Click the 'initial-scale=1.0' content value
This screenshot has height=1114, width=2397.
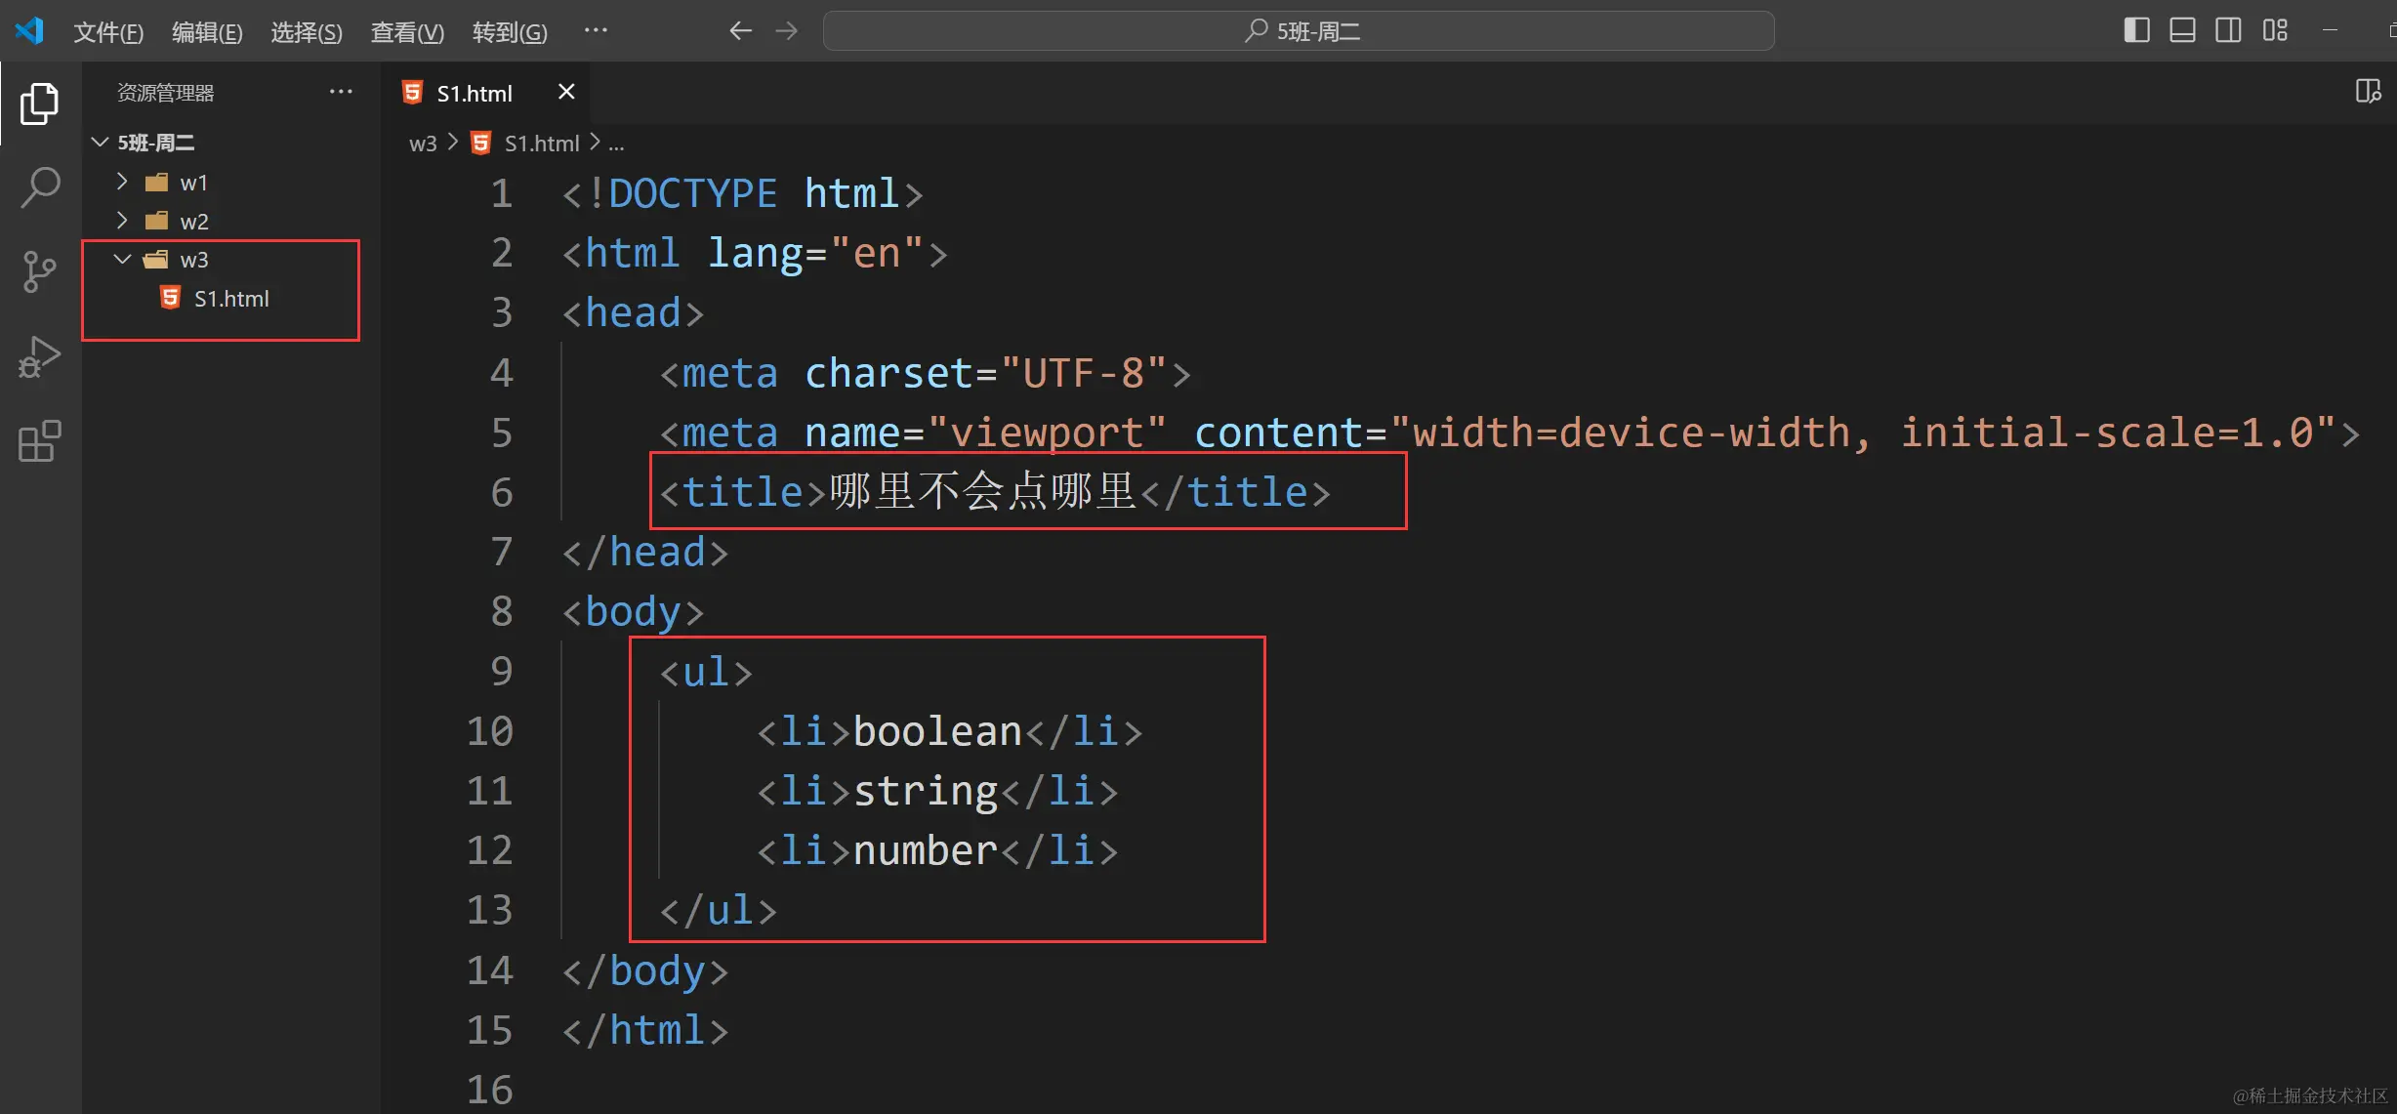2106,433
